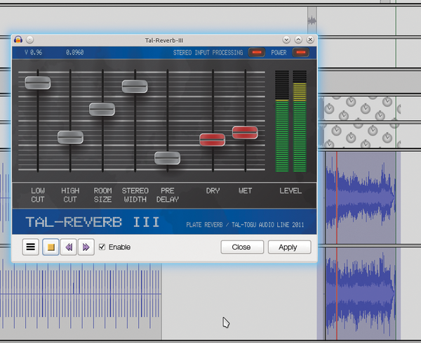
Task: Click the red Wet slider handle
Action: click(x=245, y=132)
